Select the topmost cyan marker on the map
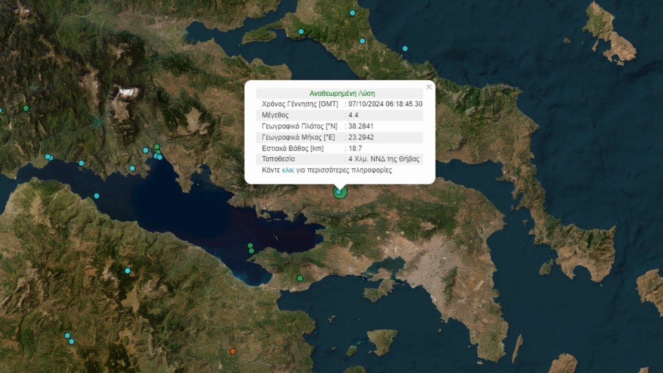This screenshot has height=373, width=663. 352,13
